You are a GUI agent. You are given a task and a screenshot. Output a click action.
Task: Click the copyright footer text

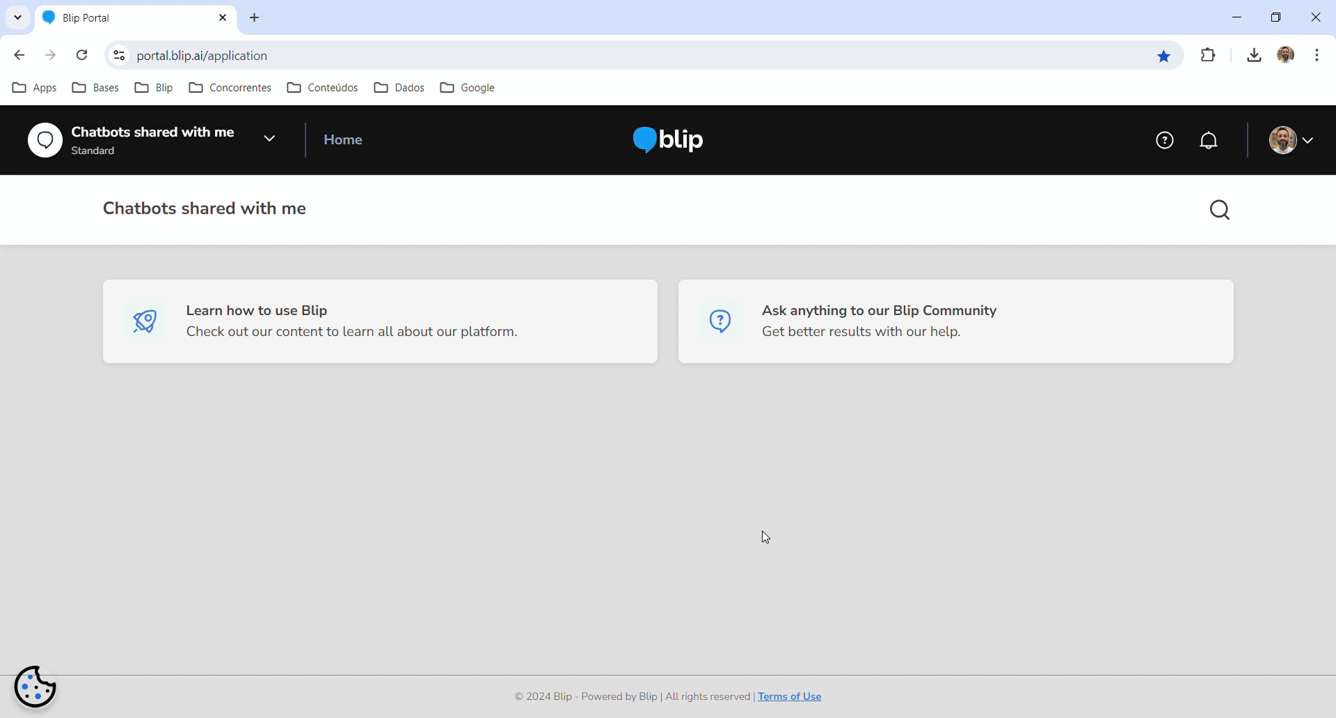point(633,696)
